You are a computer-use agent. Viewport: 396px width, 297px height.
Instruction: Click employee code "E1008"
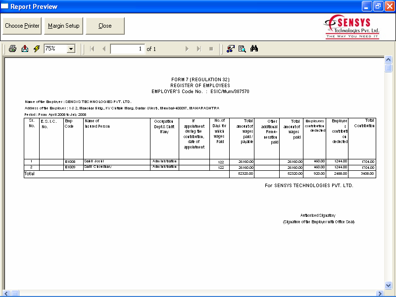70,162
